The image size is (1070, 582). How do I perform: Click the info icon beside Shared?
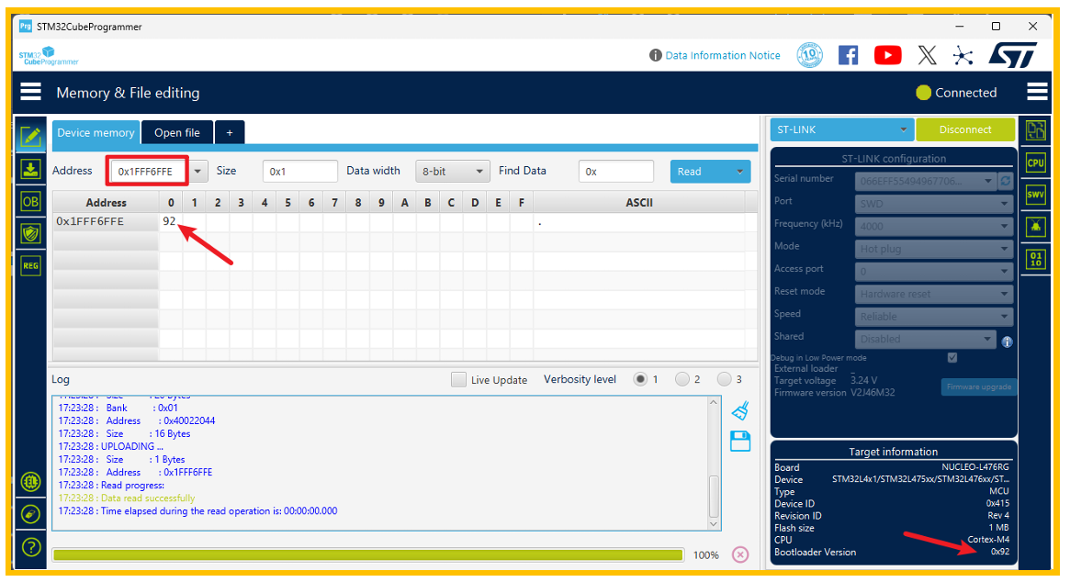coord(1008,341)
